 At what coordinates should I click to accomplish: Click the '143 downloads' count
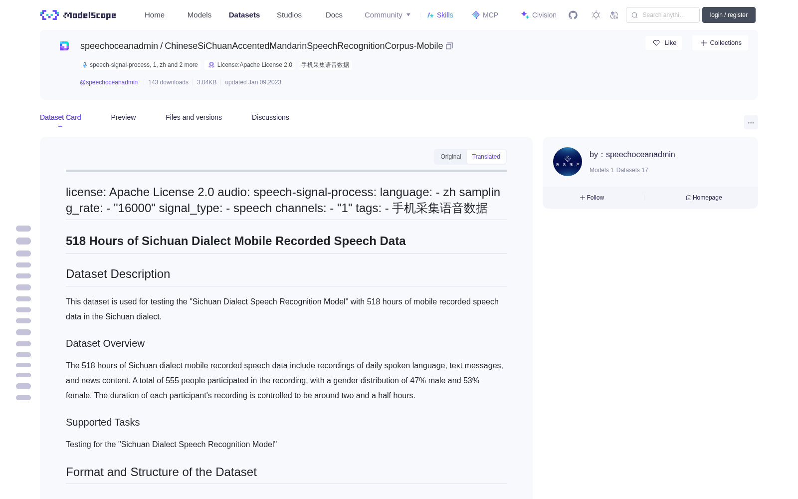click(168, 82)
